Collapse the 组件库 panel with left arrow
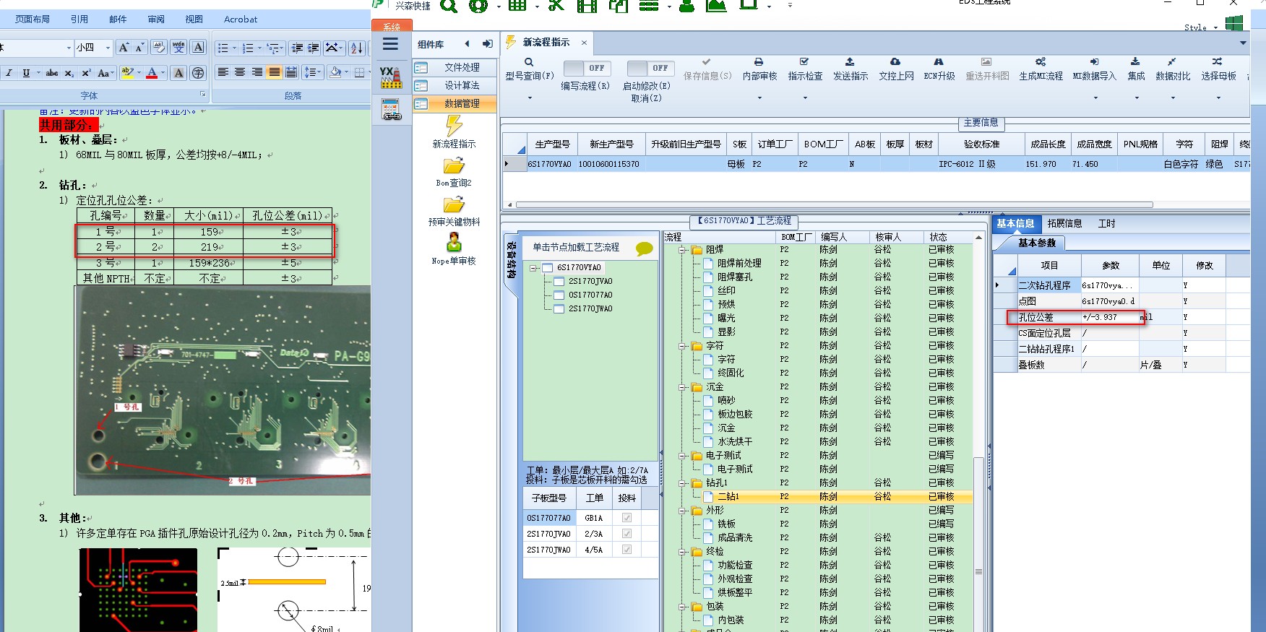This screenshot has height=632, width=1266. tap(467, 44)
